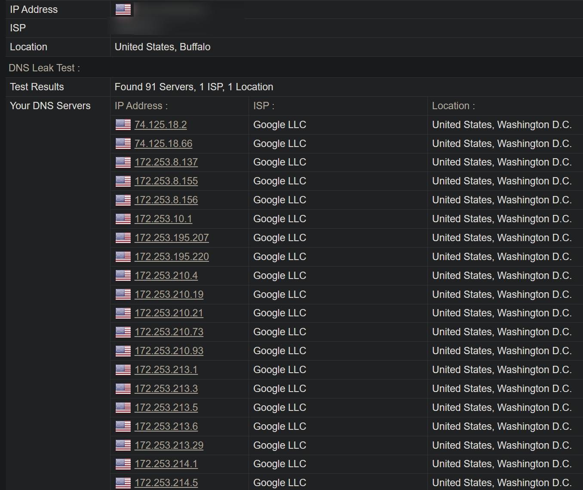Viewport: 583px width, 490px height.
Task: Click the US flag next to 74.125.18.2
Action: 123,125
